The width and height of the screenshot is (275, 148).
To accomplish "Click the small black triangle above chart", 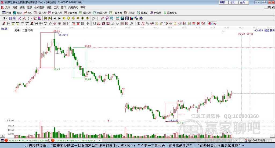I will [223, 32].
